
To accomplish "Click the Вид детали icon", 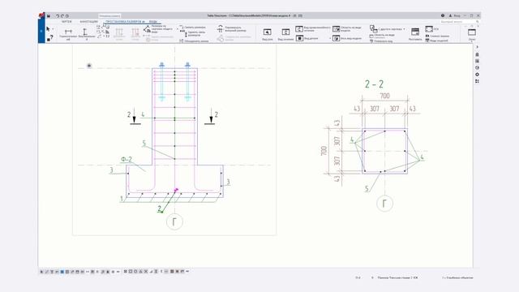I will 299,38.
